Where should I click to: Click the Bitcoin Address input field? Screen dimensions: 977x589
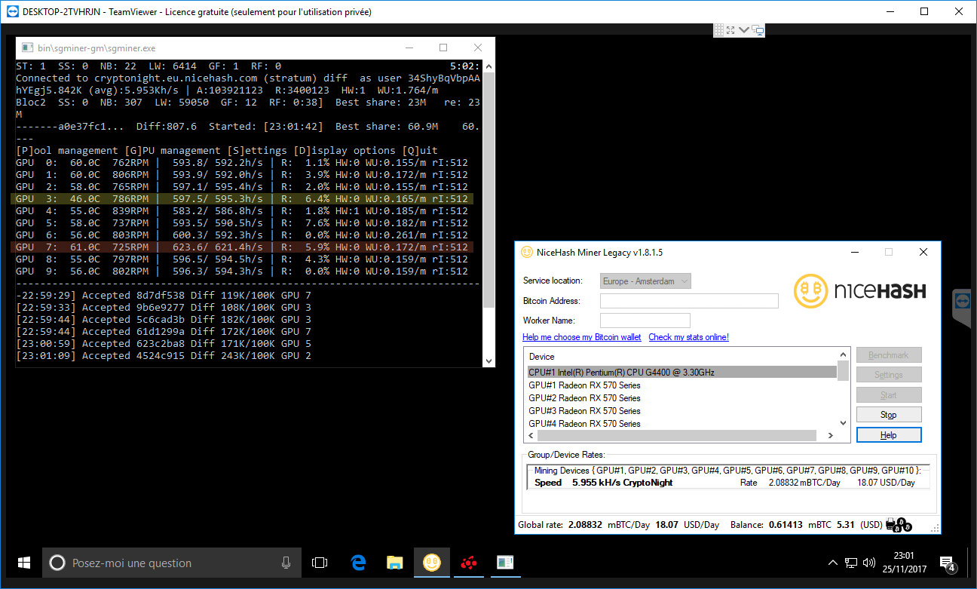(689, 301)
